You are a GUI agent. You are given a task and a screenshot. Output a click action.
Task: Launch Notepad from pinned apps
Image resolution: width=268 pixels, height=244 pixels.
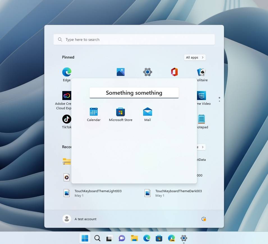click(201, 119)
